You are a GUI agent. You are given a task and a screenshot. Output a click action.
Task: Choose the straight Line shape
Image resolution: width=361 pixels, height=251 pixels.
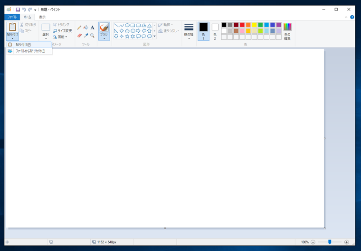tap(116, 25)
